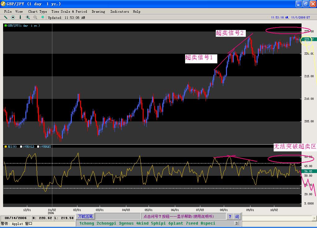Select the trend line drawing tool
Viewport: 317px width, 228px height.
[6, 17]
